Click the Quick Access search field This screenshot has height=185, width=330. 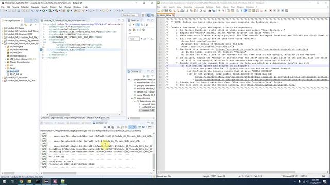click(130, 15)
